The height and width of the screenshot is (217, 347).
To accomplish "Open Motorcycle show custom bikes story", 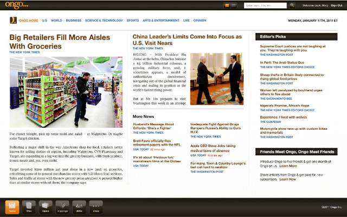I will click(294, 130).
